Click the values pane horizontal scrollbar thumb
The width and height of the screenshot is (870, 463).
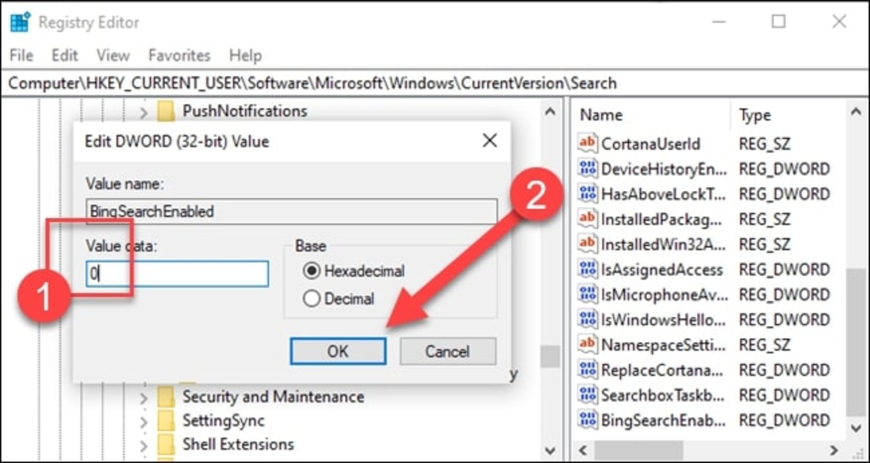[639, 450]
